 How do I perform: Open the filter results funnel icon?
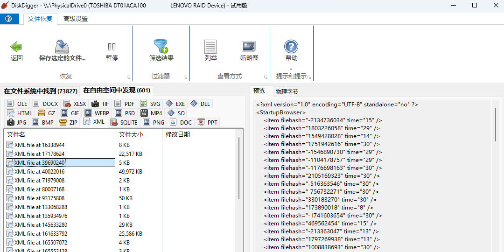161,47
